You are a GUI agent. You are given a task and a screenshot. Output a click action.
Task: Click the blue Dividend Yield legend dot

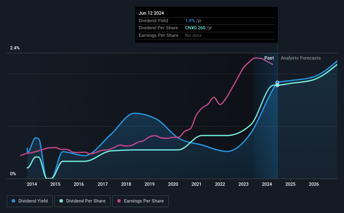tap(13, 201)
